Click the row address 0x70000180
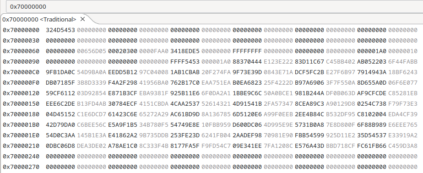 (x=21, y=114)
